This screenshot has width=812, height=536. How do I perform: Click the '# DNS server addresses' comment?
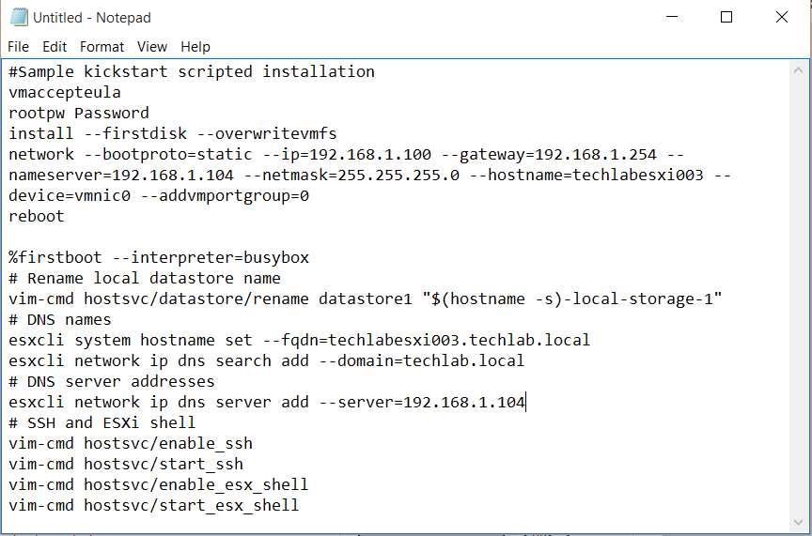(111, 382)
